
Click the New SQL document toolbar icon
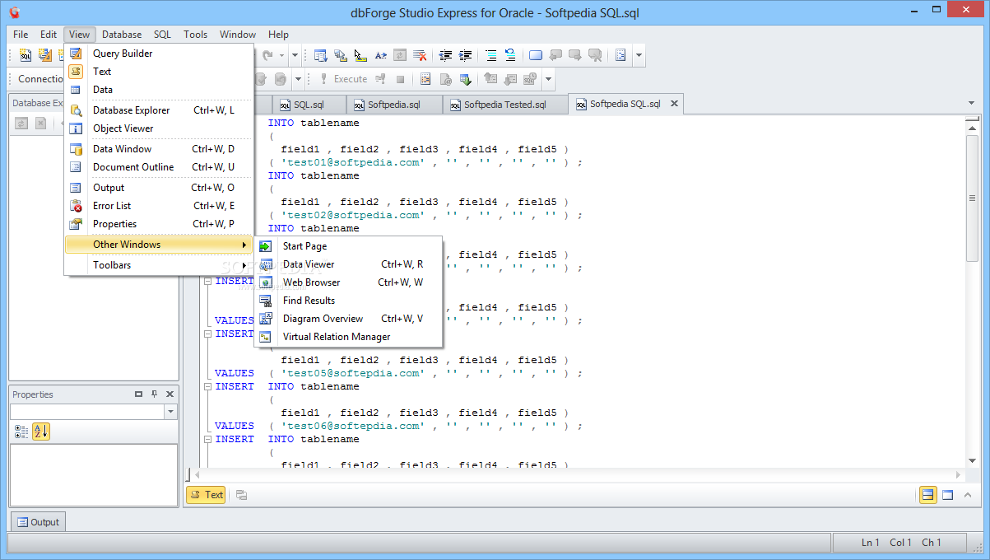point(26,55)
